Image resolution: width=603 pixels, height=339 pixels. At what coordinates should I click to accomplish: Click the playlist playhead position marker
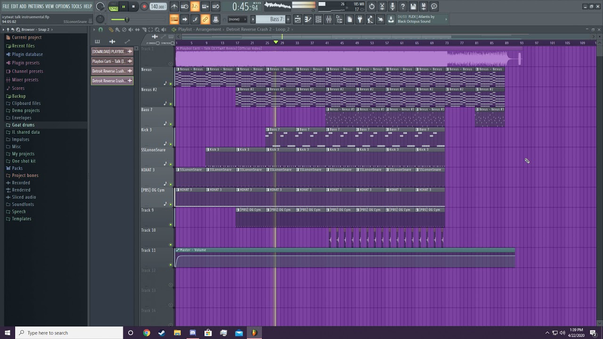pyautogui.click(x=276, y=42)
